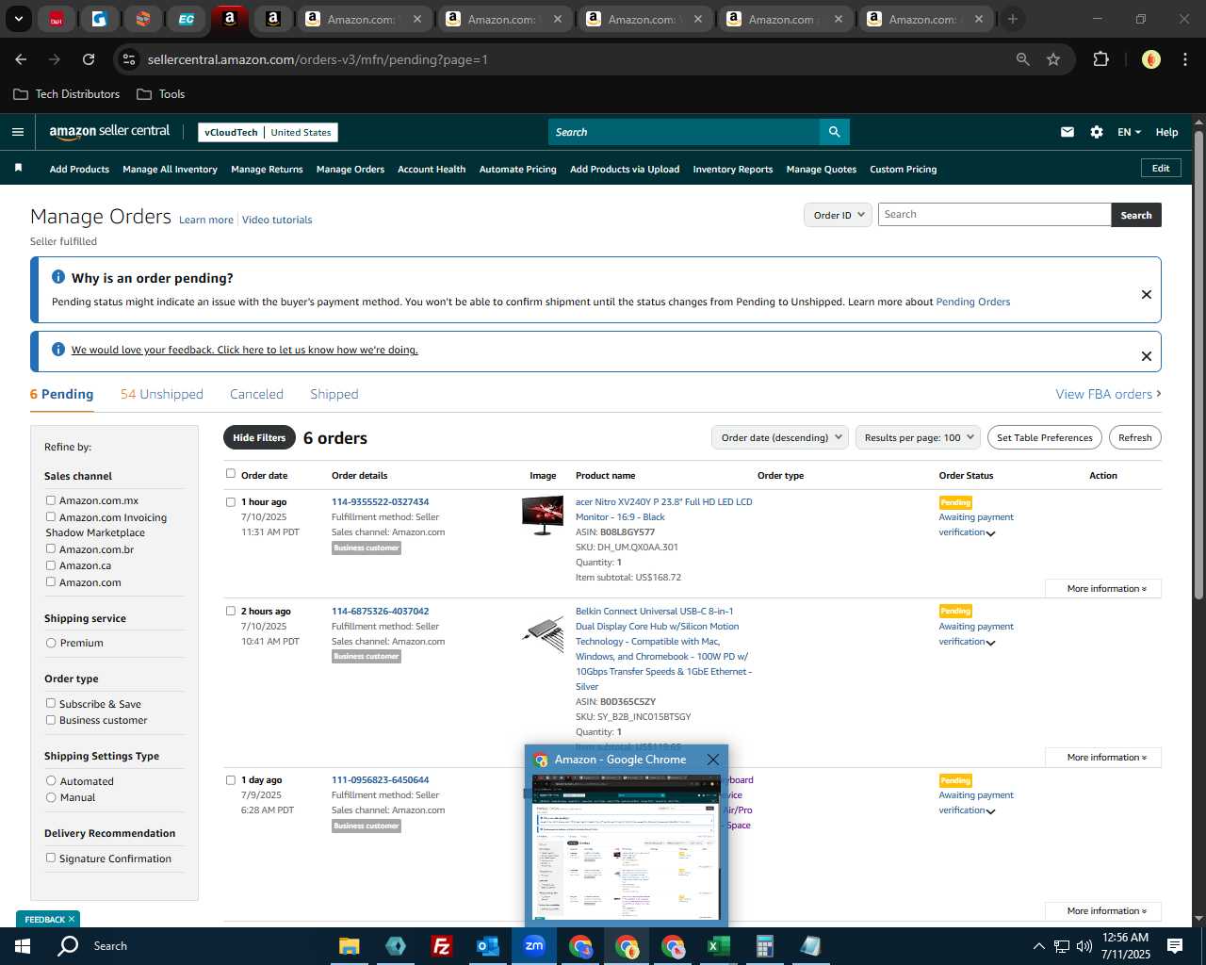This screenshot has height=965, width=1206.
Task: Dismiss the feedback request banner
Action: coord(1147,356)
